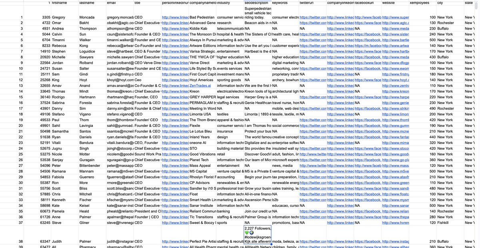This screenshot has height=248, width=480.
Task: Click the 'keywords' column header cell
Action: click(x=285, y=3)
